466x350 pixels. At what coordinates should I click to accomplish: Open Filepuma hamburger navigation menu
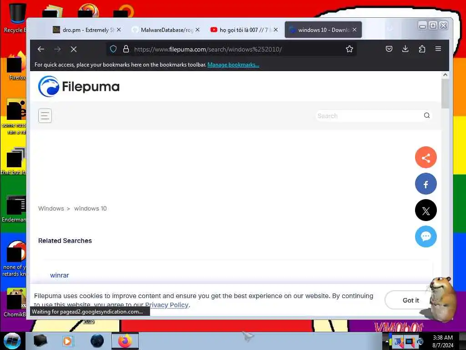(x=45, y=116)
